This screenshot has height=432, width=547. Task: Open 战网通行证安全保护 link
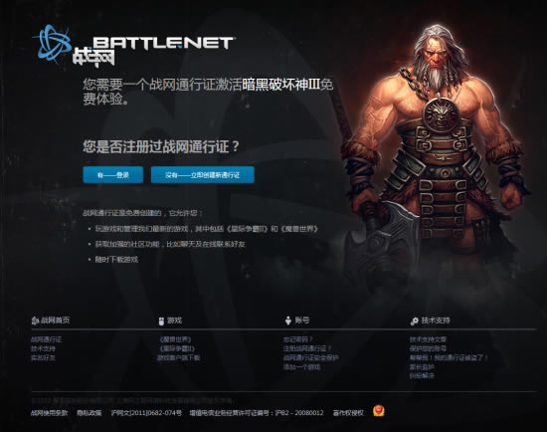click(311, 357)
